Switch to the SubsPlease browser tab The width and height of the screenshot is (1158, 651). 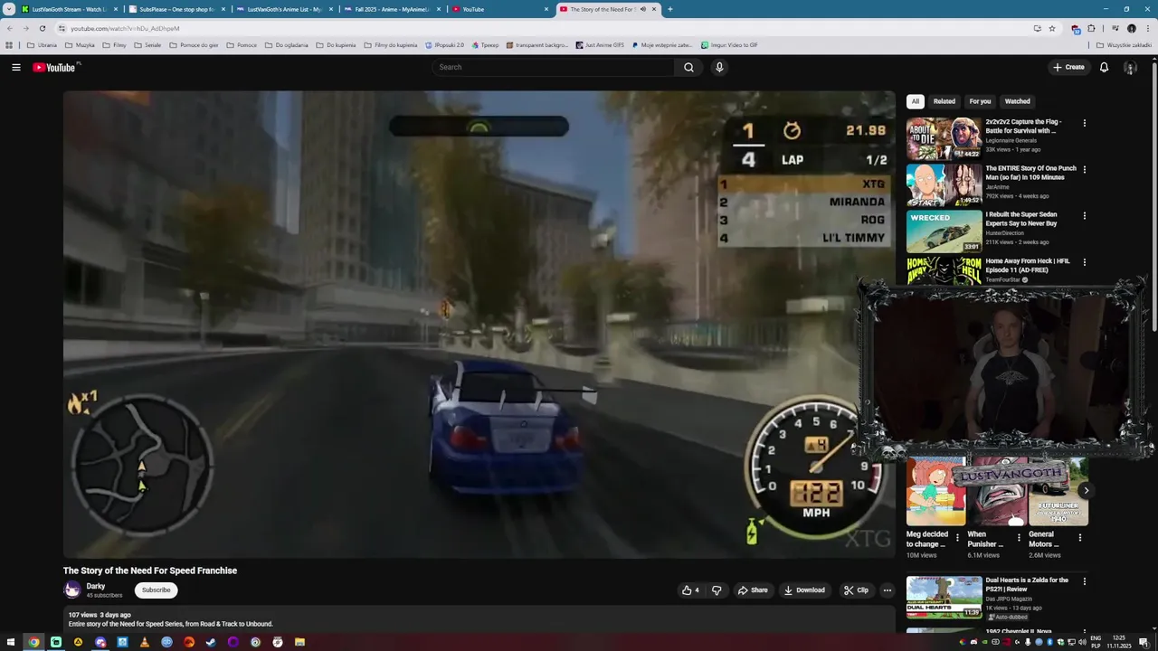(x=176, y=9)
